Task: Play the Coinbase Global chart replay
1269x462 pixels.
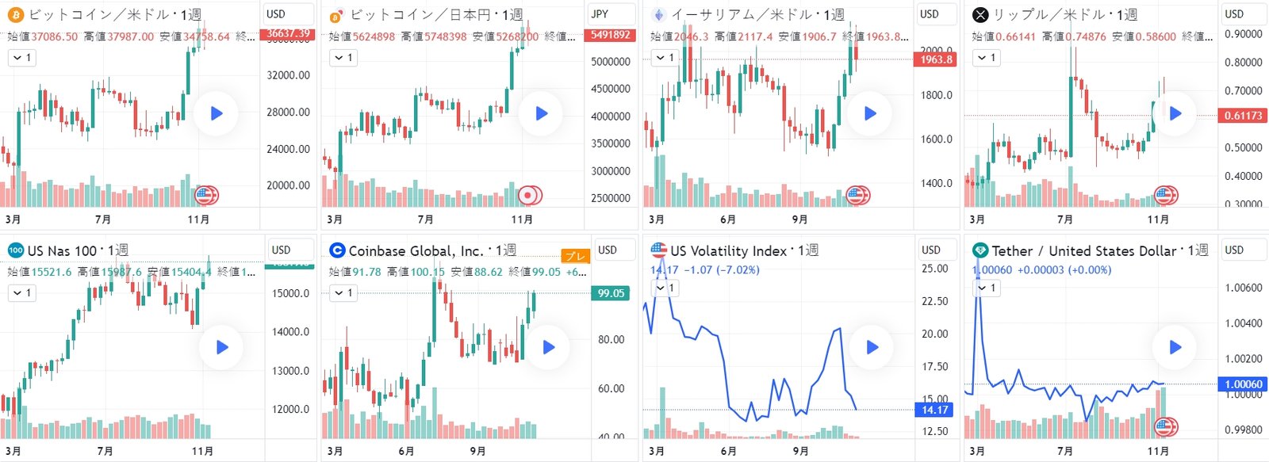Action: click(x=548, y=347)
